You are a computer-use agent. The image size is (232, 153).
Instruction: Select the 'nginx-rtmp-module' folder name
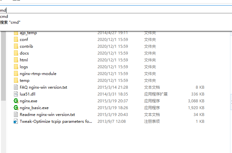[x=38, y=74]
